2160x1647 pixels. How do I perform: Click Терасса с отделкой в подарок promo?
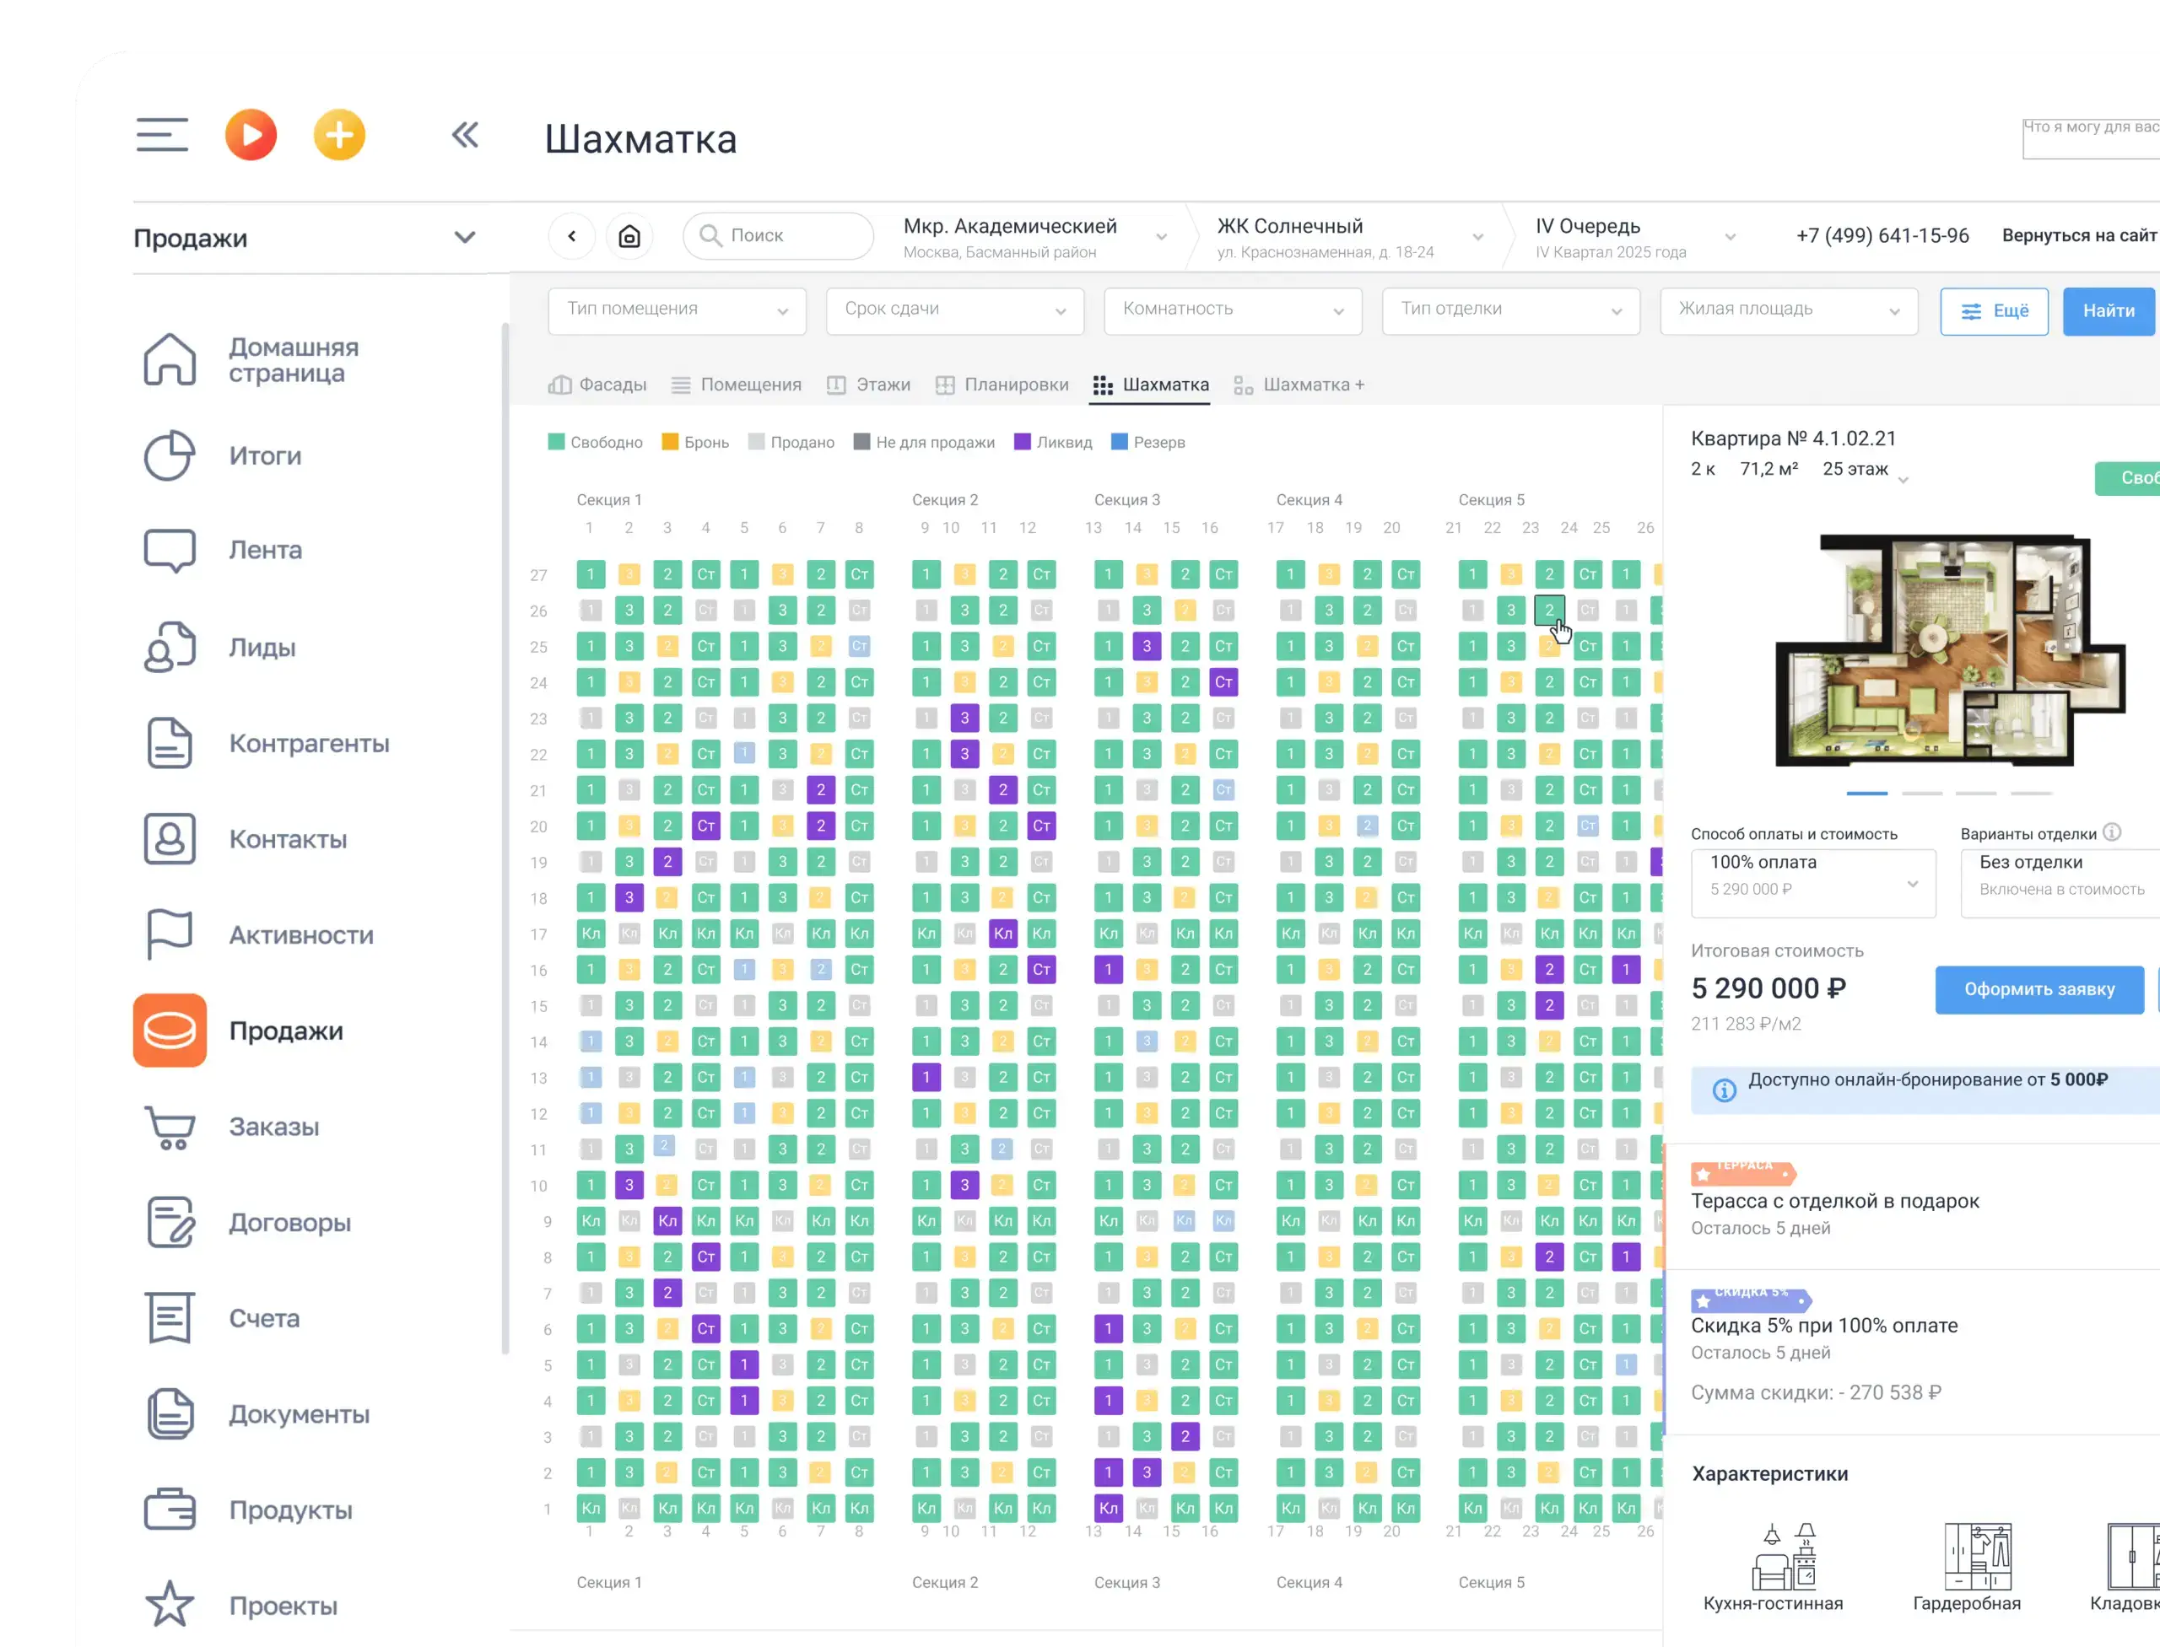(x=1834, y=1201)
